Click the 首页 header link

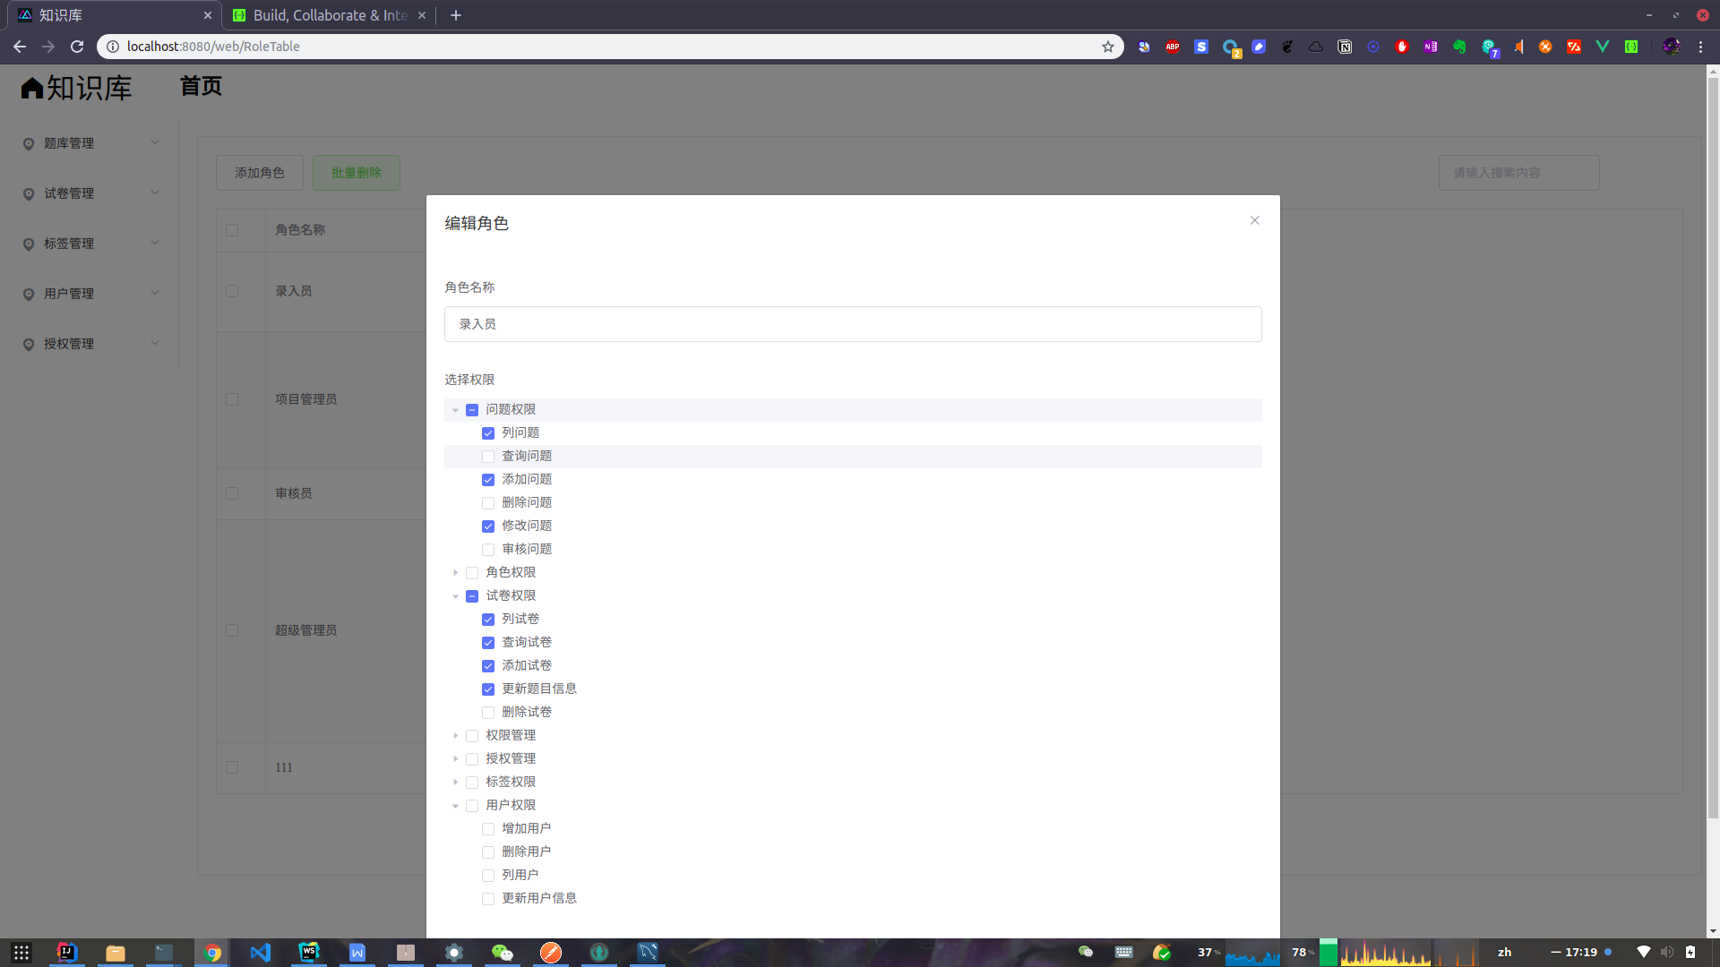(x=201, y=86)
